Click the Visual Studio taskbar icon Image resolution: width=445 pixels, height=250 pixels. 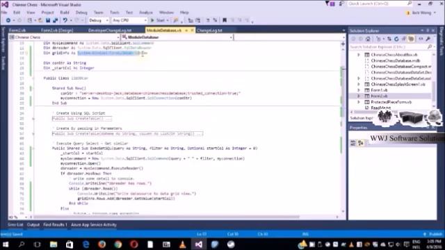tap(199, 244)
